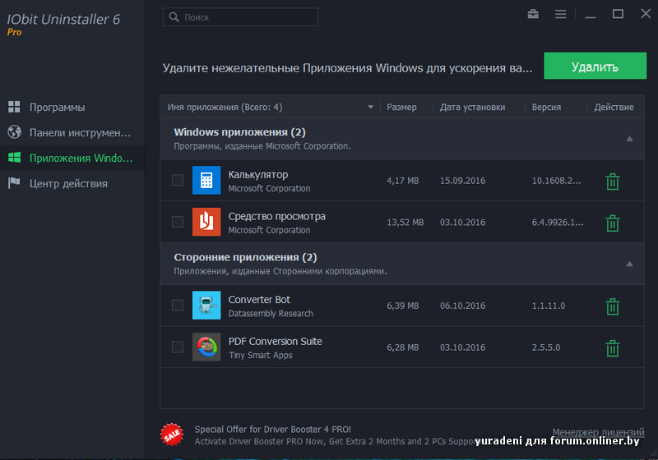Check the Калькулятор checkbox
The height and width of the screenshot is (460, 658).
pyautogui.click(x=178, y=181)
